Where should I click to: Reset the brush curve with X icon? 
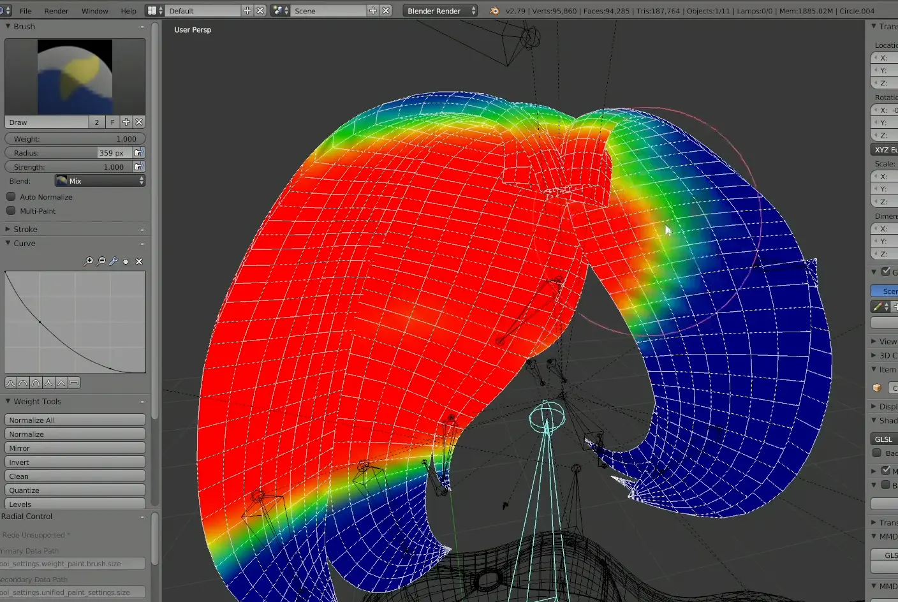tap(139, 261)
